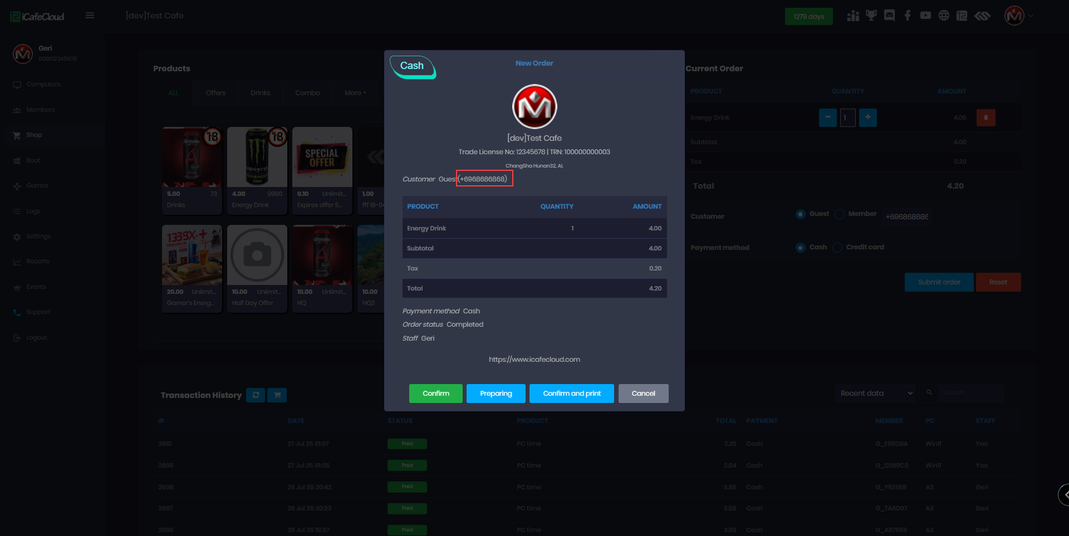Click the Boot Windows icon in sidebar

click(x=17, y=161)
